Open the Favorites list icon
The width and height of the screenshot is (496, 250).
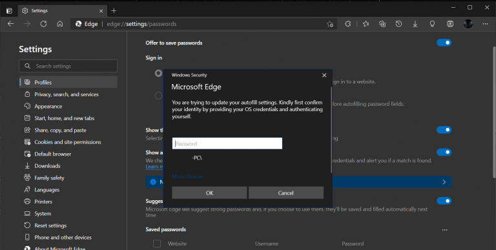[x=366, y=24]
